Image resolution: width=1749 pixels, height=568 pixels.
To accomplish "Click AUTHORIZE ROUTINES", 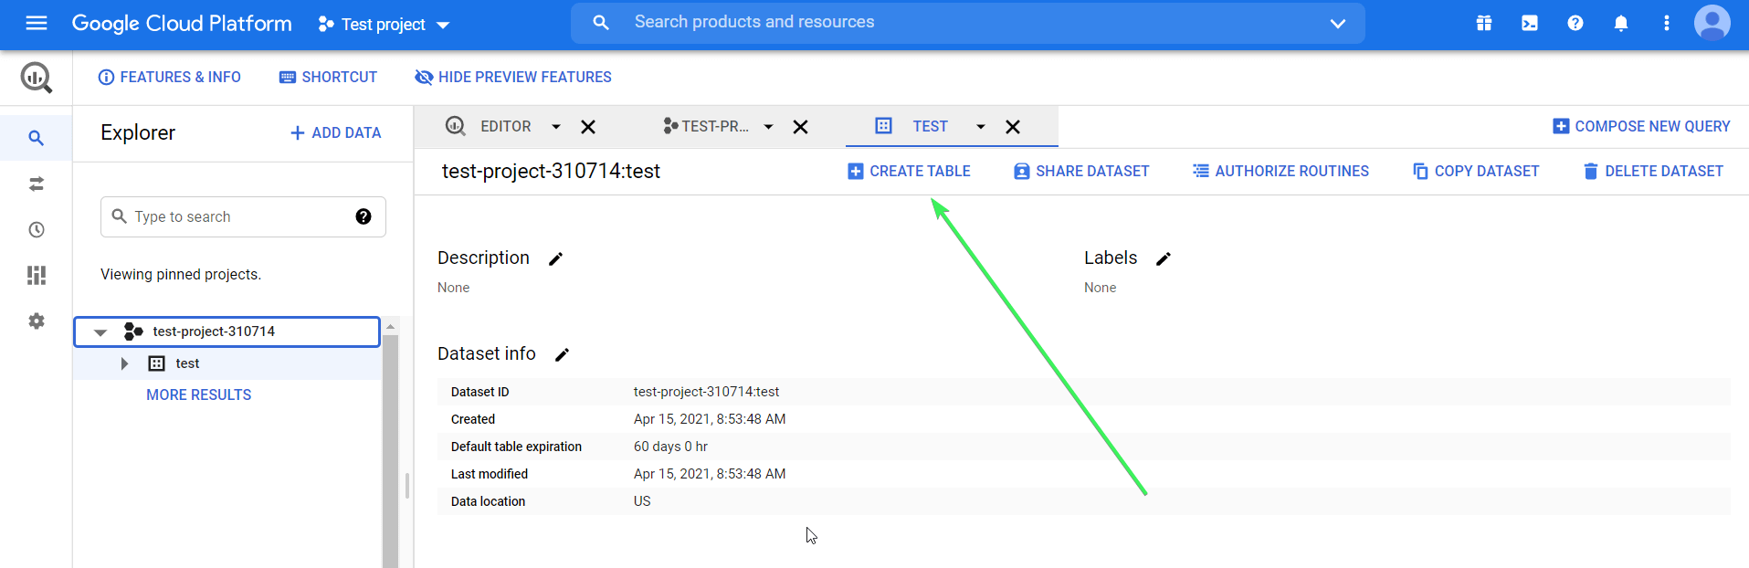I will pyautogui.click(x=1280, y=172).
